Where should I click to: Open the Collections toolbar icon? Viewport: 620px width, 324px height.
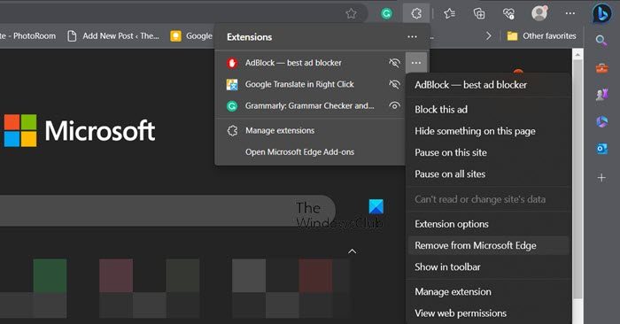[479, 14]
